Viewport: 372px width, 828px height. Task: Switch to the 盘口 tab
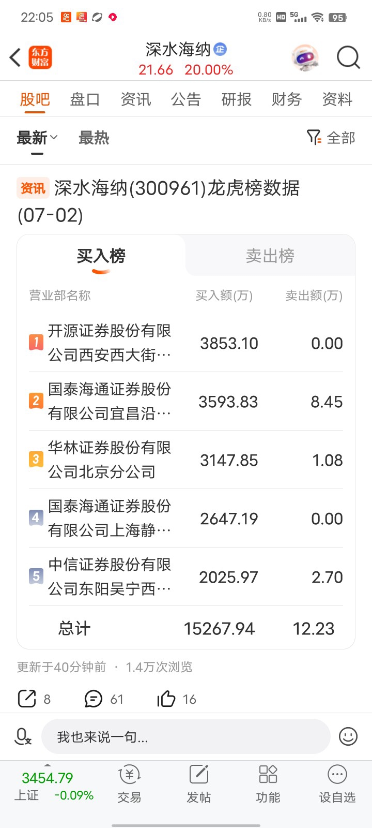(85, 99)
